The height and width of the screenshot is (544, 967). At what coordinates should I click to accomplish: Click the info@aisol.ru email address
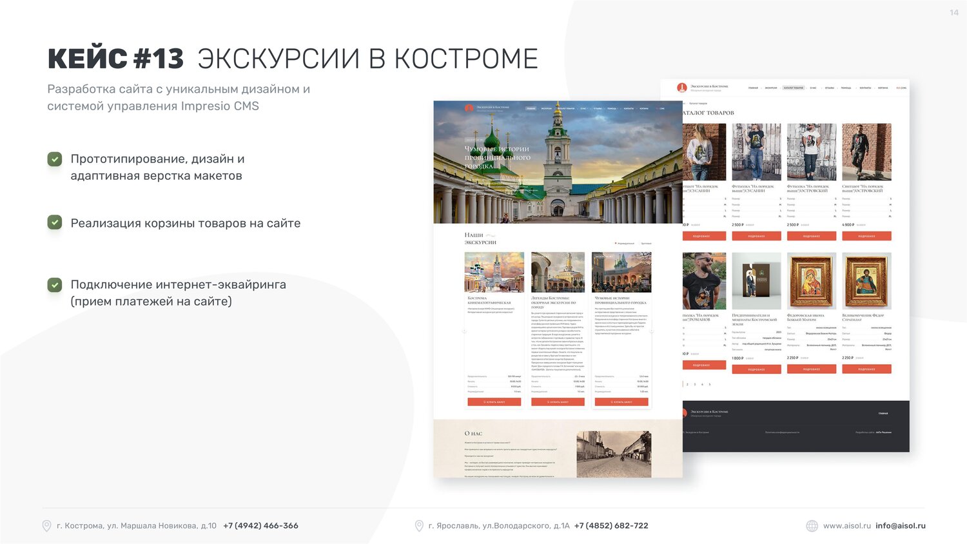pyautogui.click(x=901, y=526)
